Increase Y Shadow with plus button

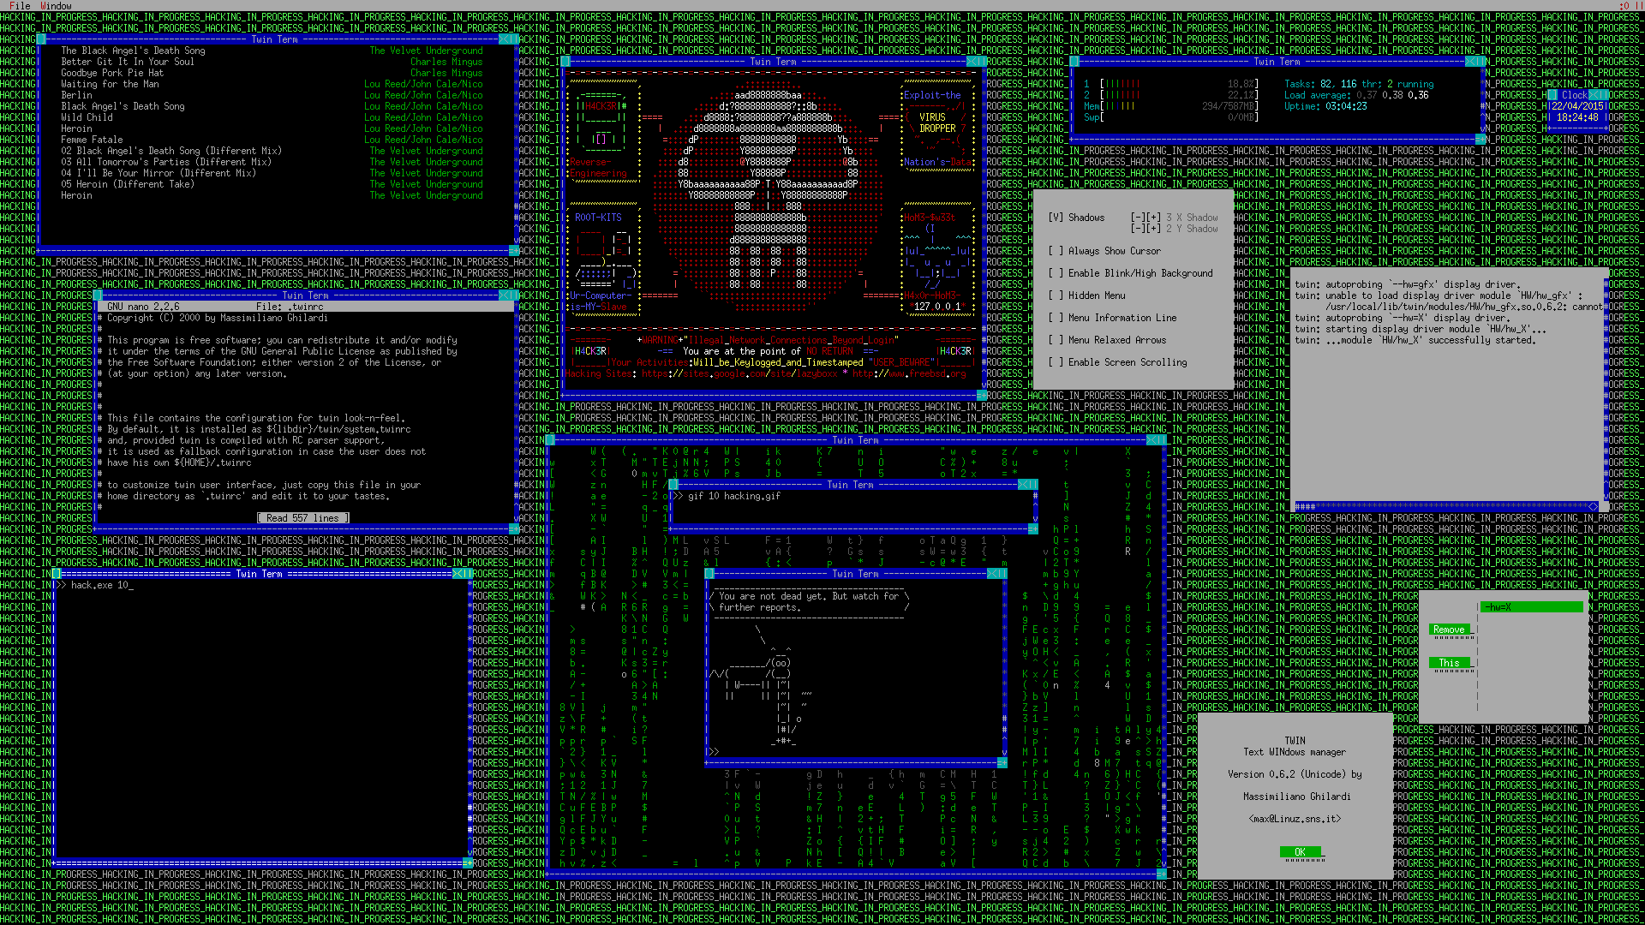click(1153, 229)
